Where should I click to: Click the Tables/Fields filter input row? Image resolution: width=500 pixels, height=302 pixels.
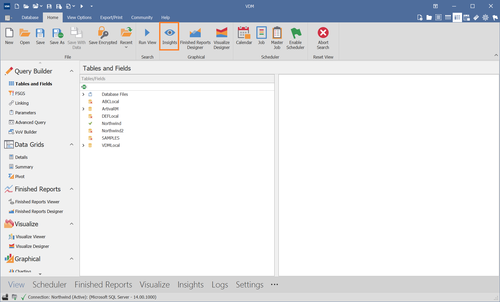pos(177,87)
